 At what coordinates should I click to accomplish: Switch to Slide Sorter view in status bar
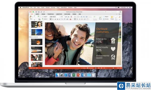click(x=99, y=68)
